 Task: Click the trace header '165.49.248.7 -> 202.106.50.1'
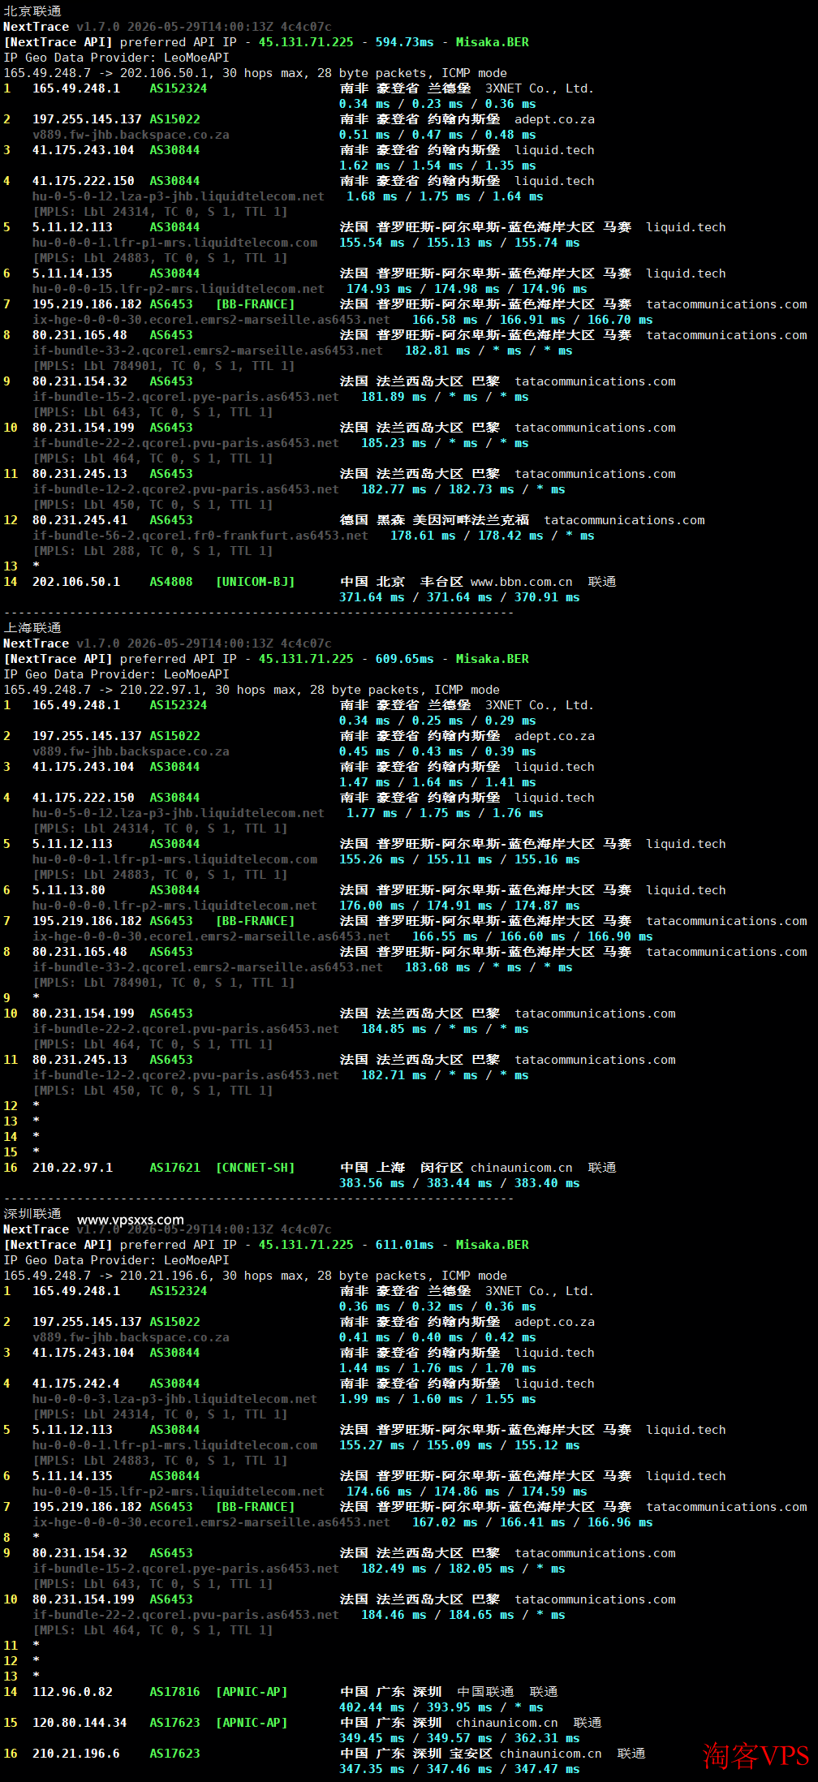click(105, 73)
